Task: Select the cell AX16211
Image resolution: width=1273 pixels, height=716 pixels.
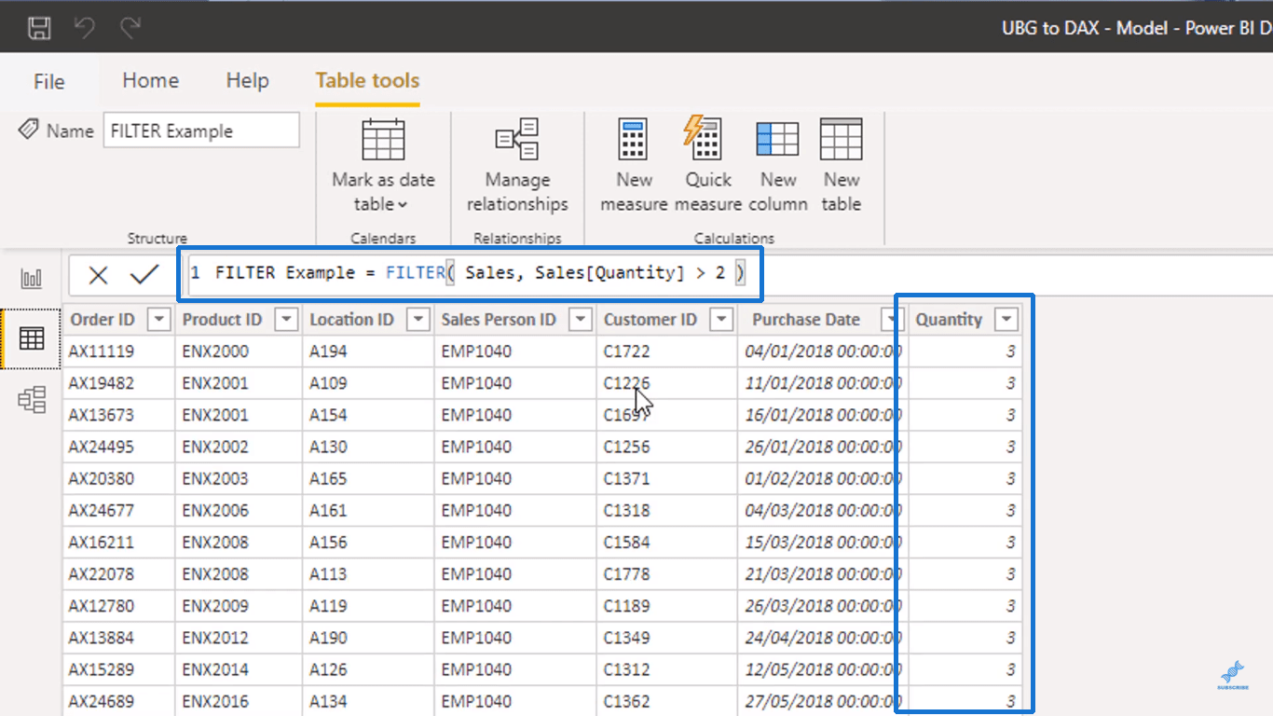Action: 118,542
